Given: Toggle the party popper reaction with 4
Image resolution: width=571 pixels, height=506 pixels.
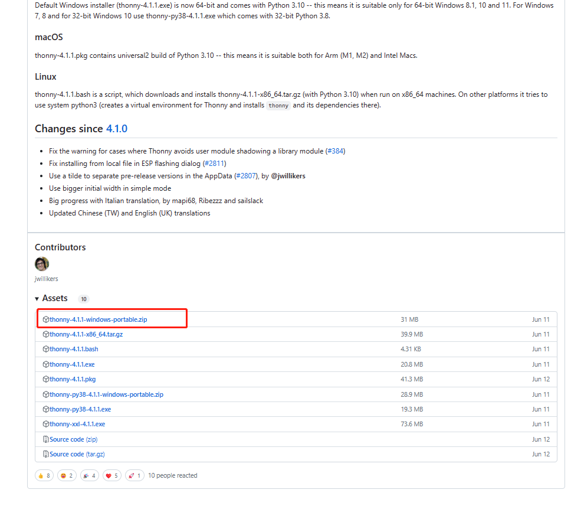Looking at the screenshot, I should [90, 476].
